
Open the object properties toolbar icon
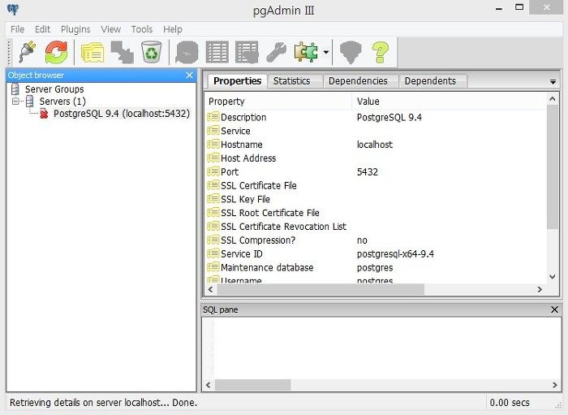coord(93,52)
